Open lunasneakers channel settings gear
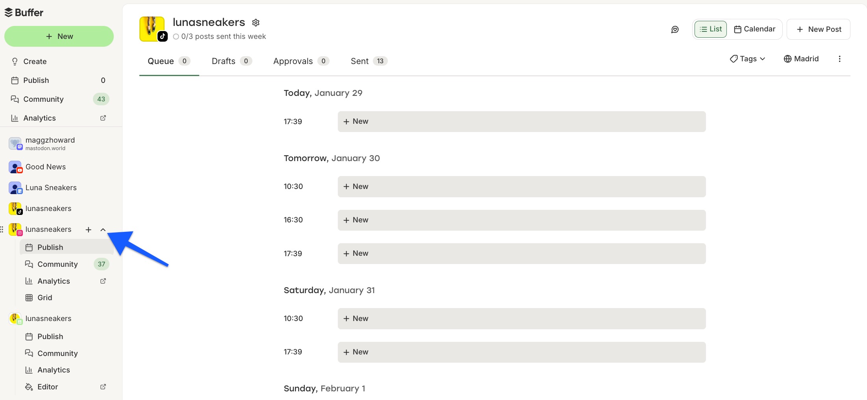 pos(256,22)
